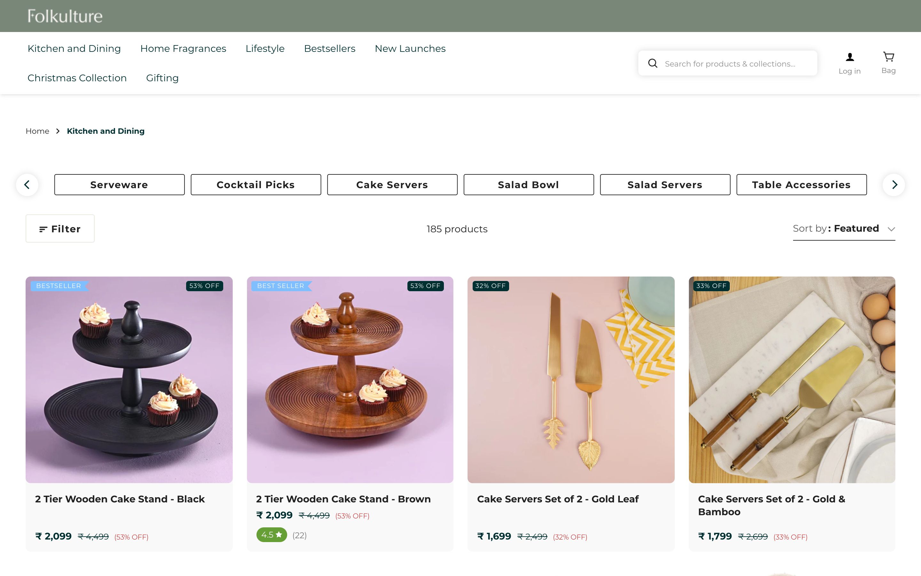
Task: Go to Christmas Collection
Action: pos(77,78)
